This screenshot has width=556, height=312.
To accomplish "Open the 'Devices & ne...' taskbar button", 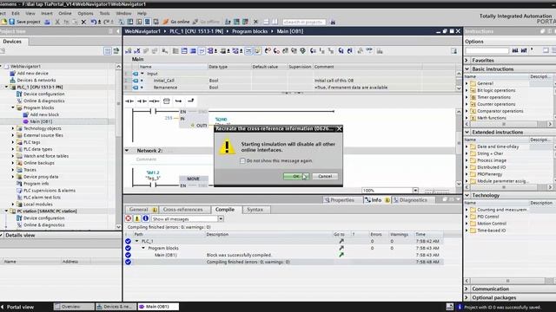I will click(116, 307).
